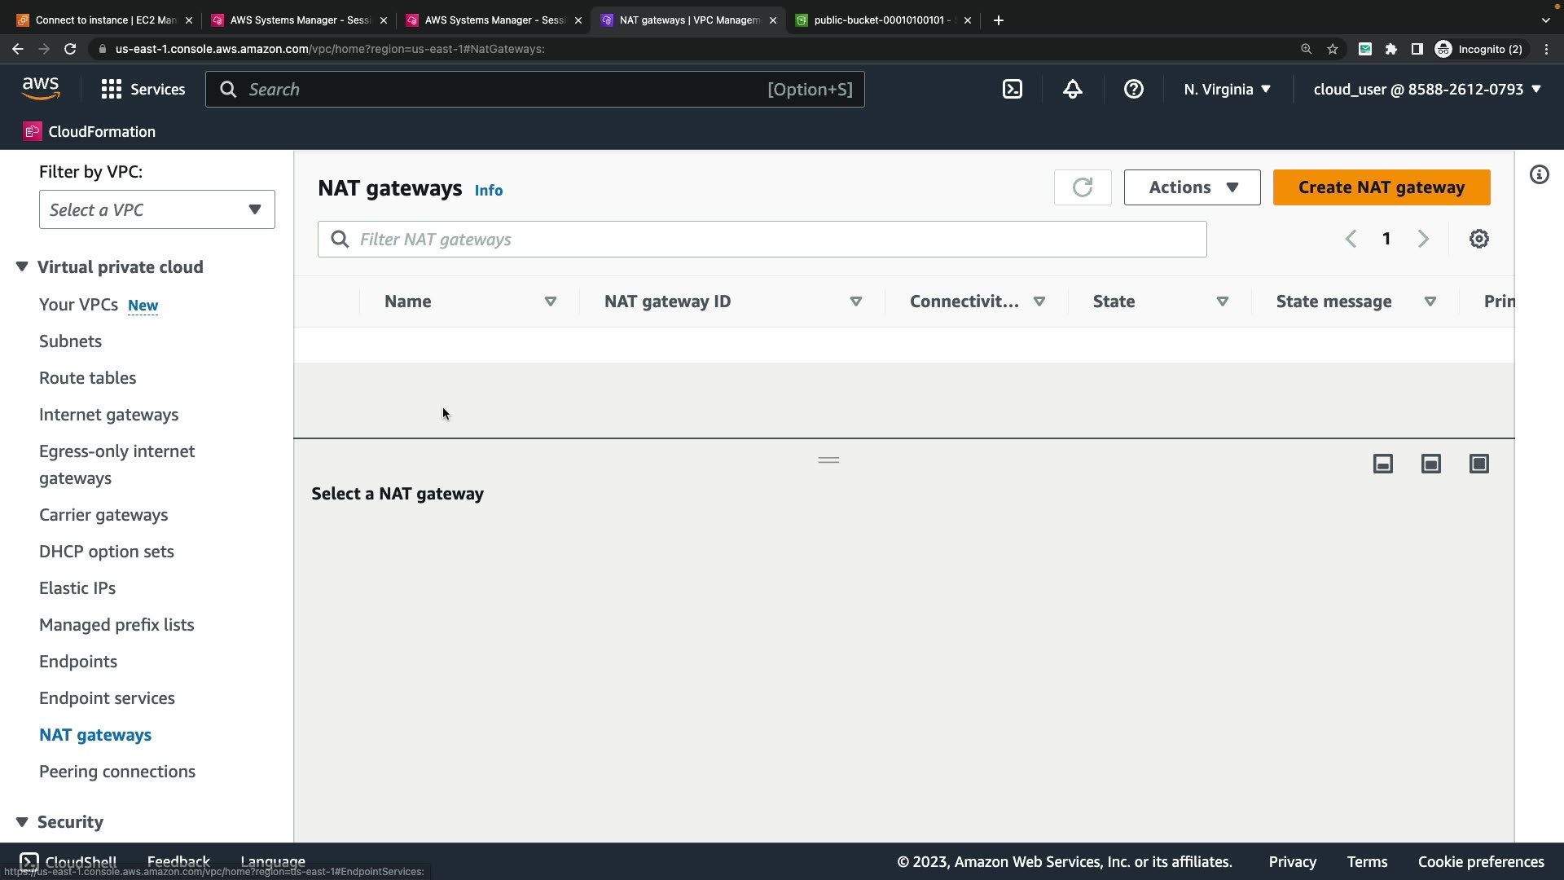This screenshot has width=1564, height=880.
Task: Collapse split panel to bottom view
Action: [x=1382, y=464]
